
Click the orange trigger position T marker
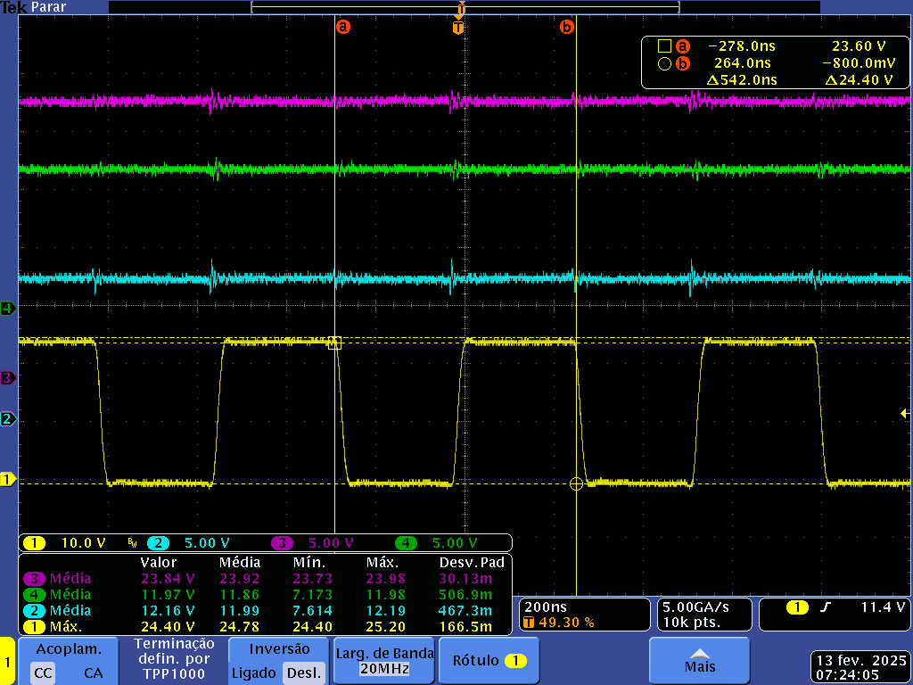pyautogui.click(x=458, y=28)
